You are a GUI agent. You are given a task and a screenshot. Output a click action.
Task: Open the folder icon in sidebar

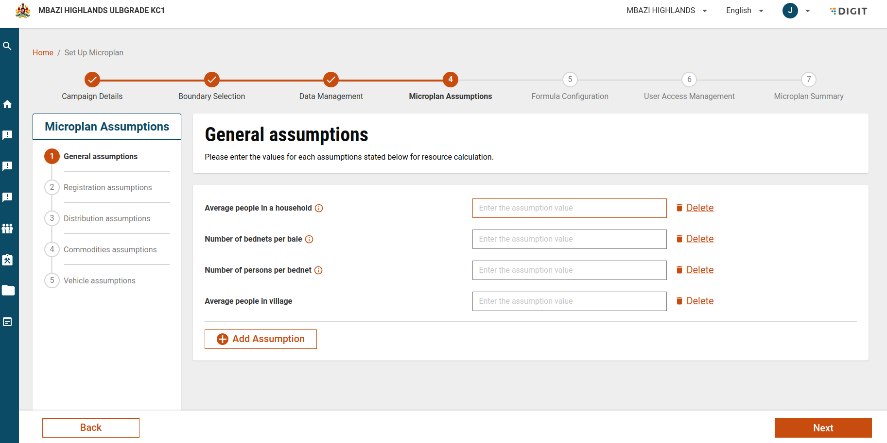tap(8, 291)
